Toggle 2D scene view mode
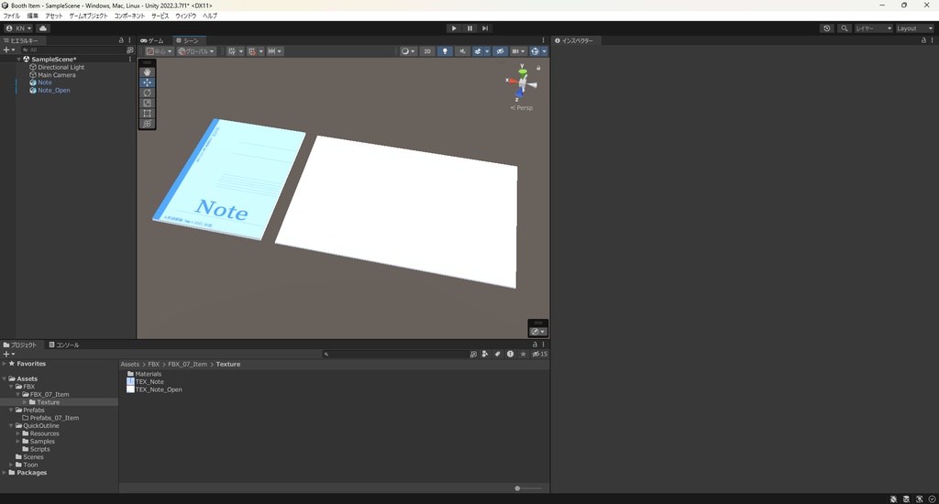Screen dimensions: 939x504 pos(427,51)
